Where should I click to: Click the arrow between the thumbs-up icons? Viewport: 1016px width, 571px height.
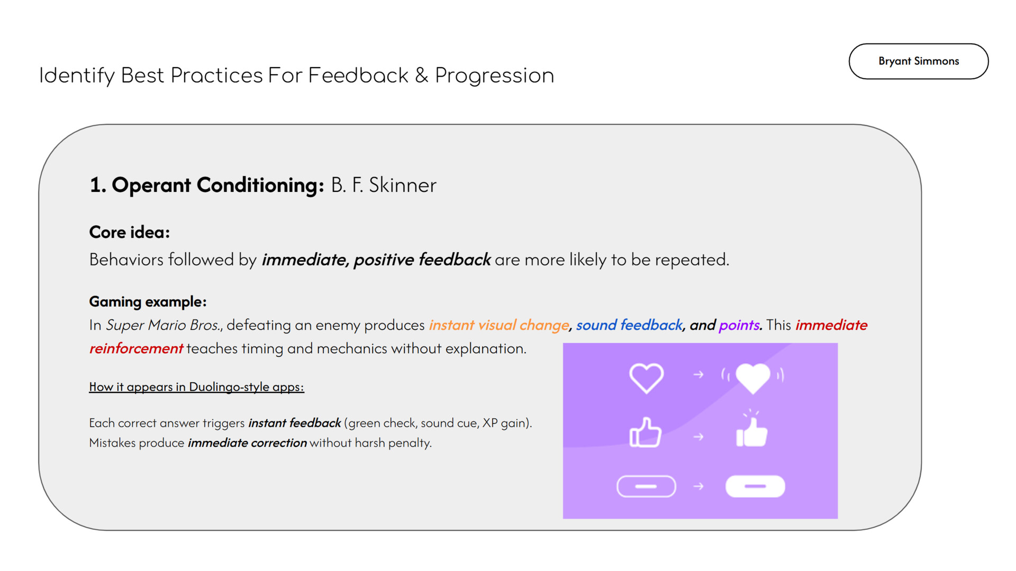click(x=698, y=437)
